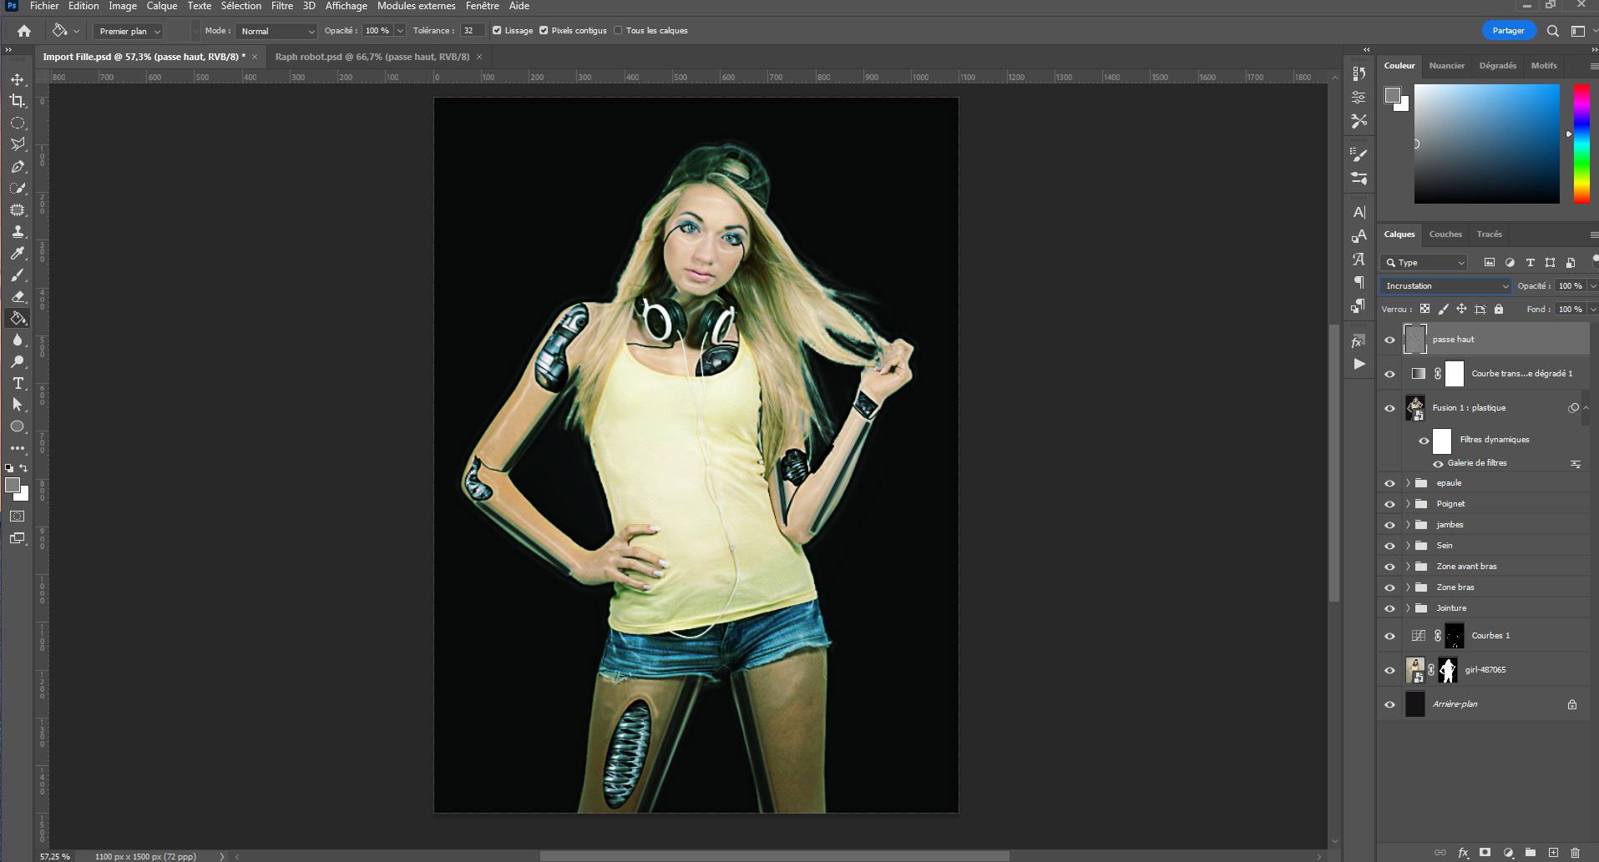This screenshot has width=1599, height=862.
Task: Switch to the Nuancier tab
Action: pyautogui.click(x=1447, y=66)
